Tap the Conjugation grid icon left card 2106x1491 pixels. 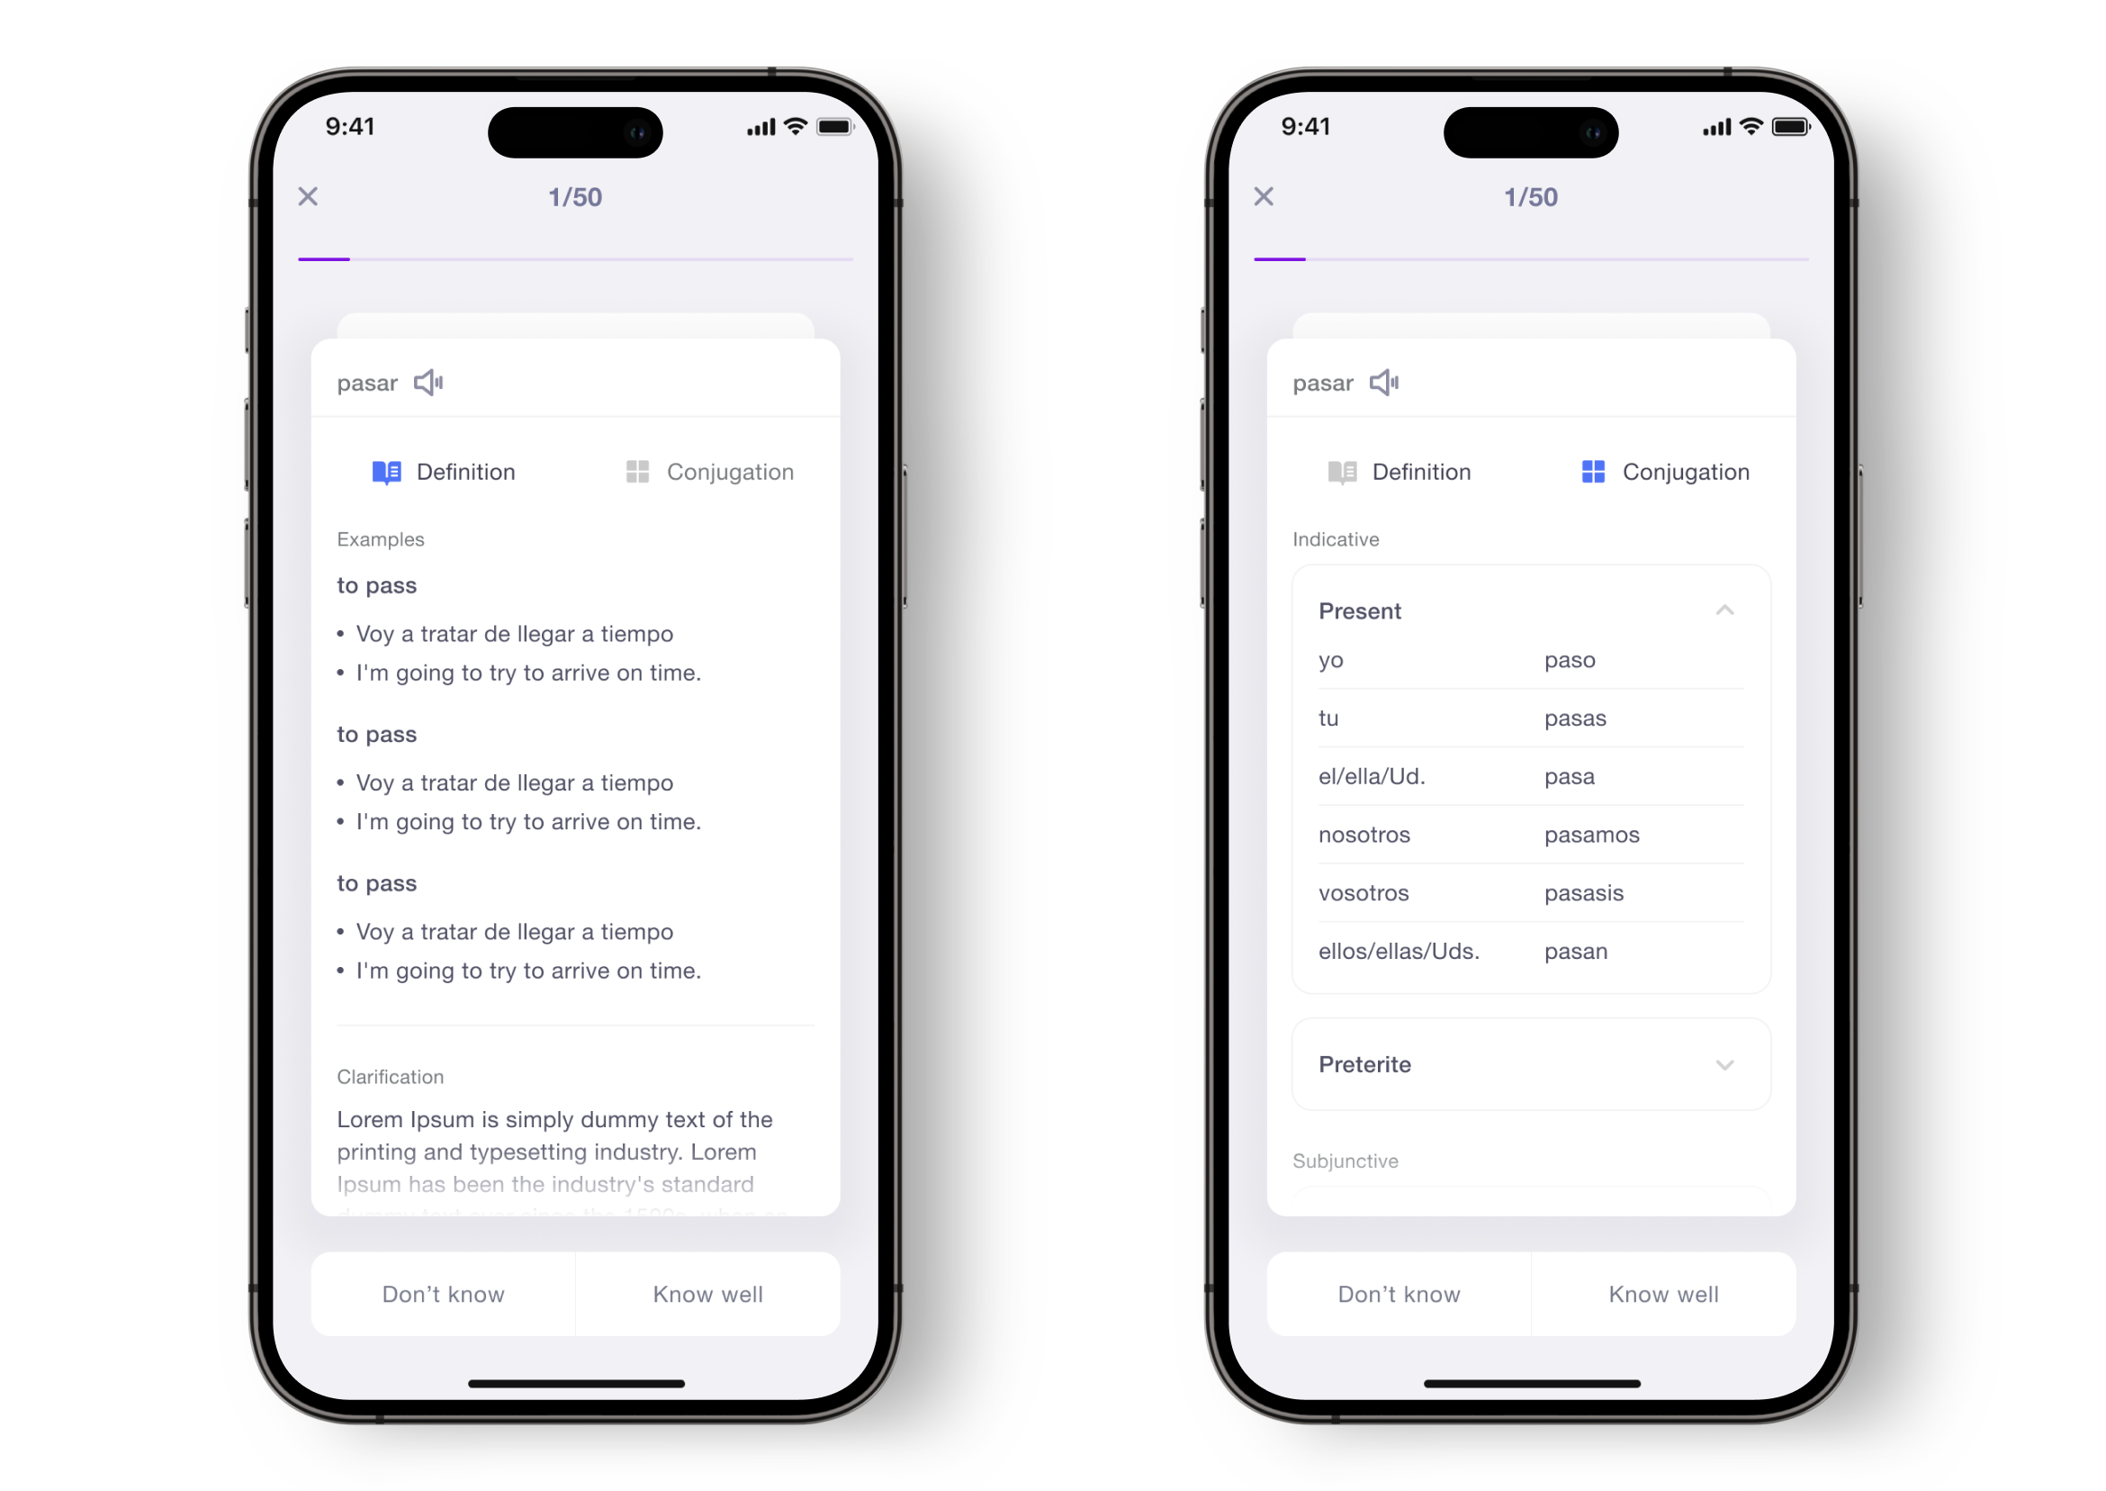pyautogui.click(x=639, y=471)
